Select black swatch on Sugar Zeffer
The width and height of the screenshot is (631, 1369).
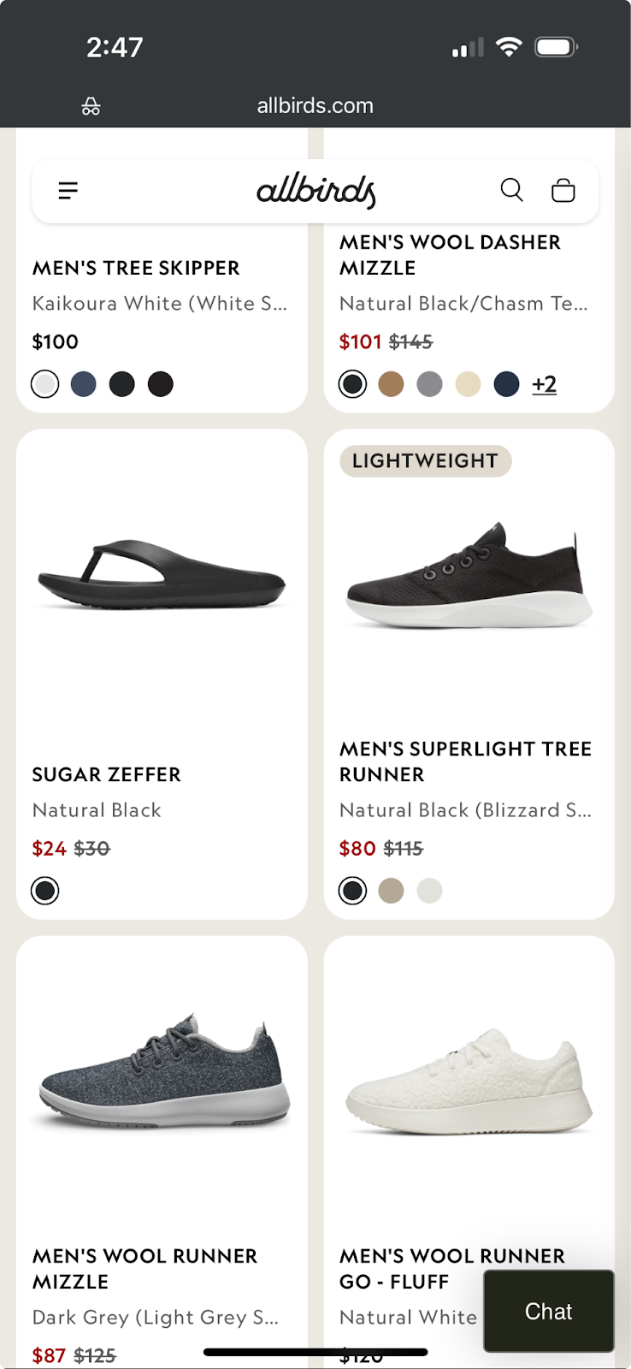[x=45, y=891]
